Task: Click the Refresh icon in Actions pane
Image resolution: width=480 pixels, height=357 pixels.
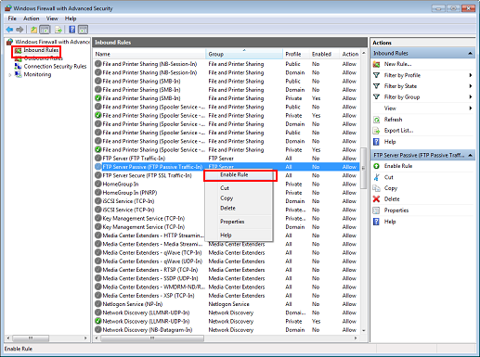Action: [x=376, y=120]
